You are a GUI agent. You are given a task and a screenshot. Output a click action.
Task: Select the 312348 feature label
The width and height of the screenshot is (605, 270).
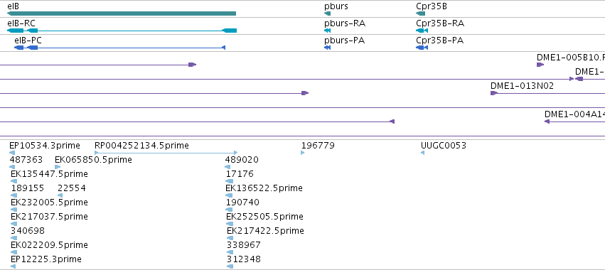(x=244, y=259)
